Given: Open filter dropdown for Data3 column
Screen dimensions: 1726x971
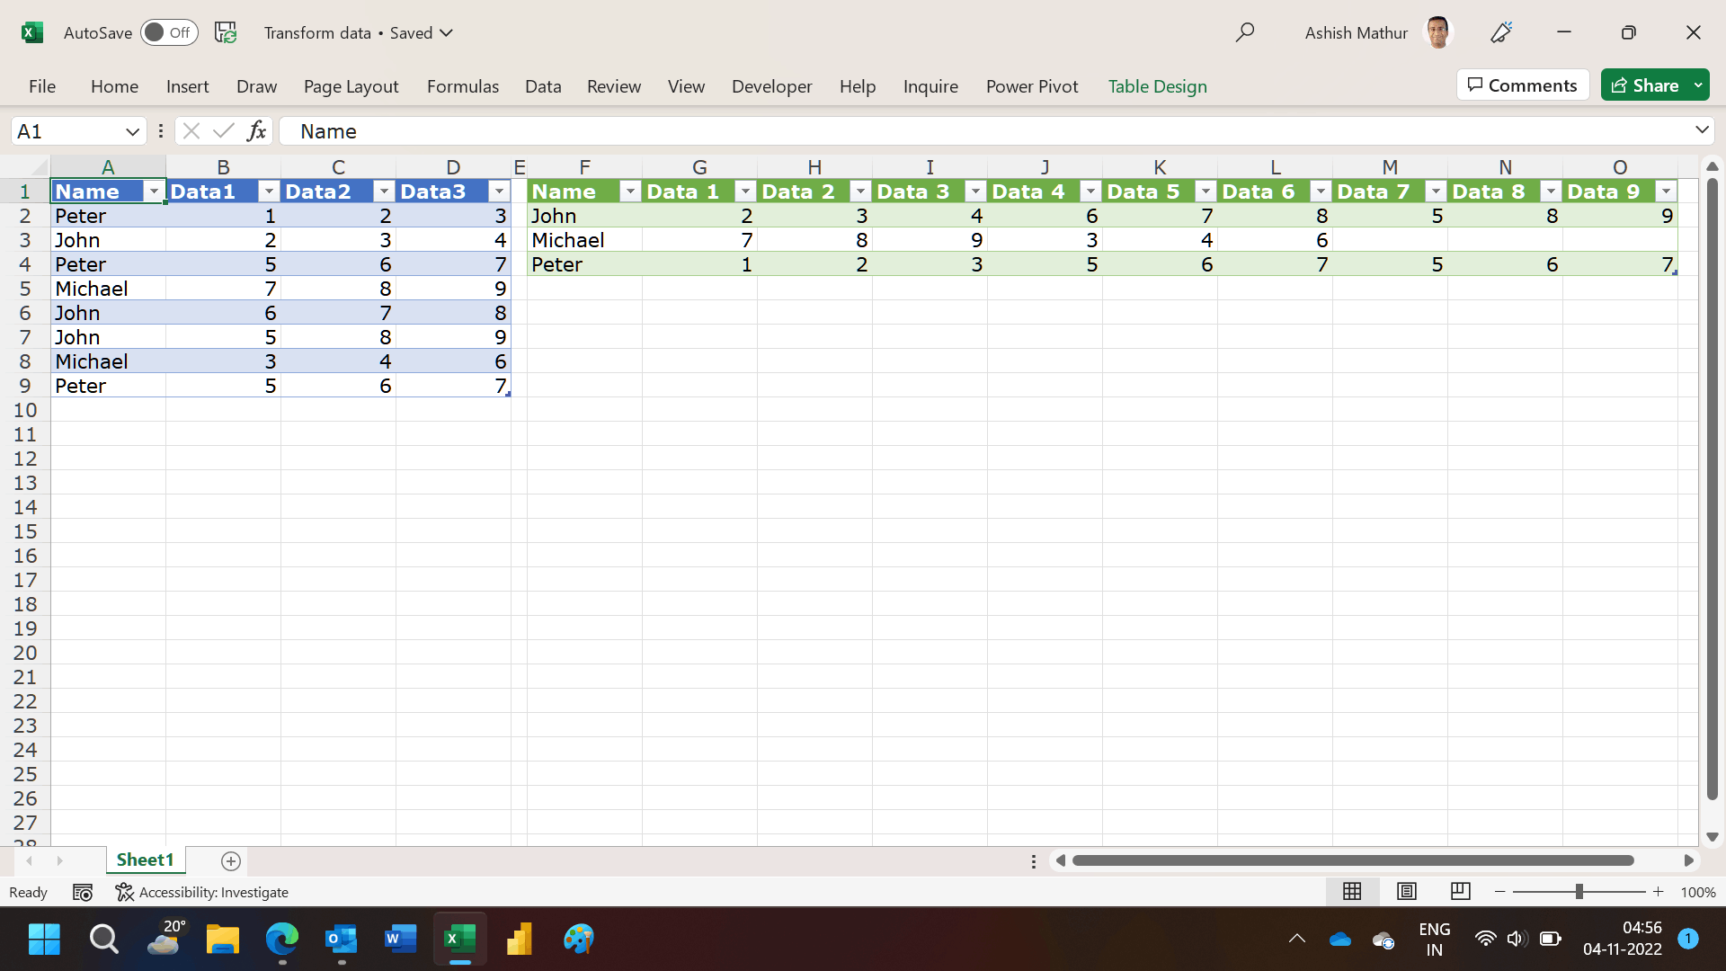Looking at the screenshot, I should (499, 192).
